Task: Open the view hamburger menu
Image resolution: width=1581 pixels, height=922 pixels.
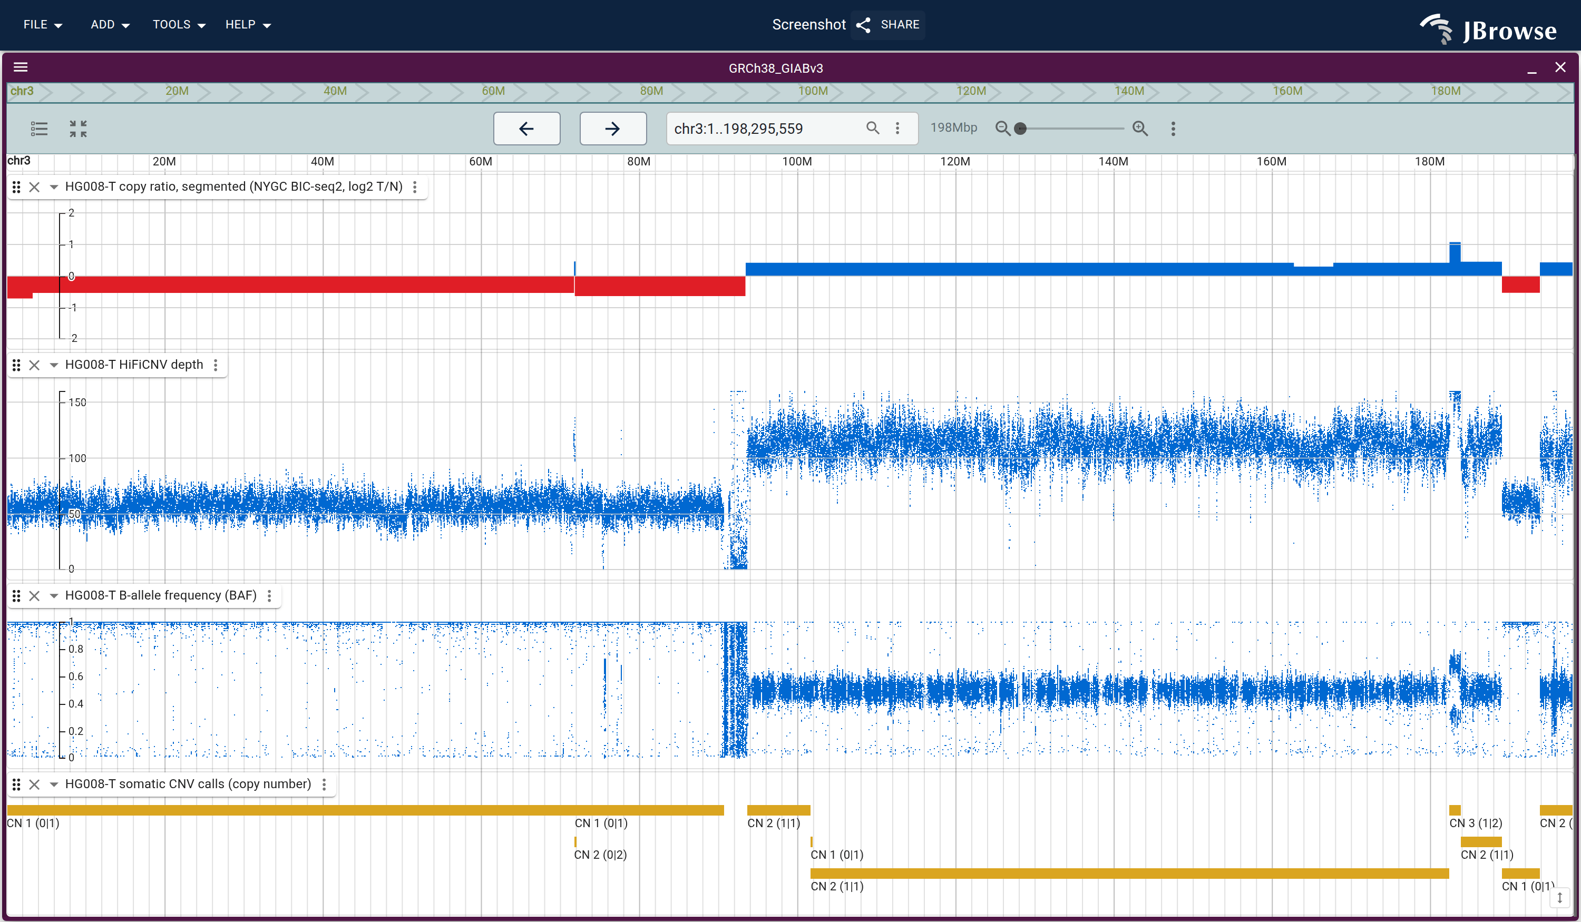Action: coord(21,67)
